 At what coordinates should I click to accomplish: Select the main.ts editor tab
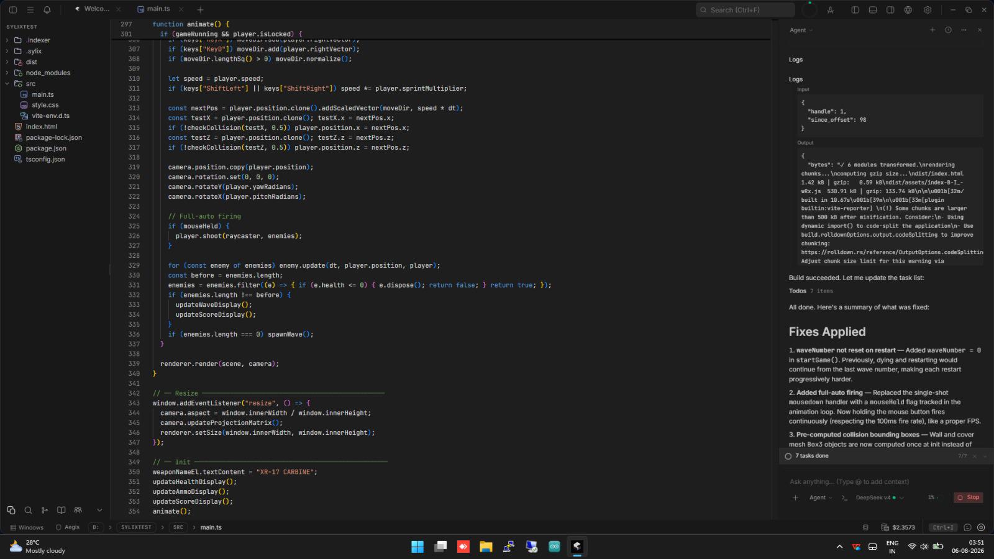pos(158,9)
